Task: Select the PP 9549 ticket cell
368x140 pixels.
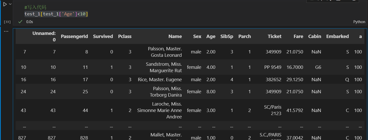Action: (x=272, y=67)
